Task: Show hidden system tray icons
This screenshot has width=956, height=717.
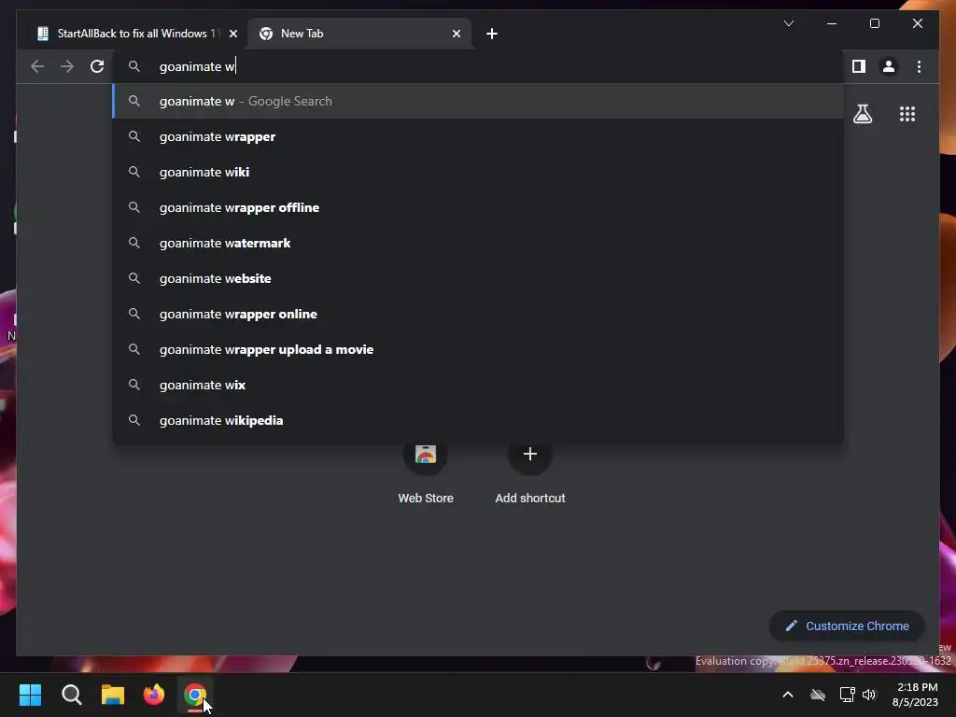Action: [x=788, y=695]
